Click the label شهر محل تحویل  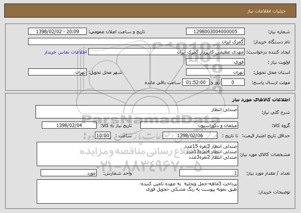click(105, 72)
